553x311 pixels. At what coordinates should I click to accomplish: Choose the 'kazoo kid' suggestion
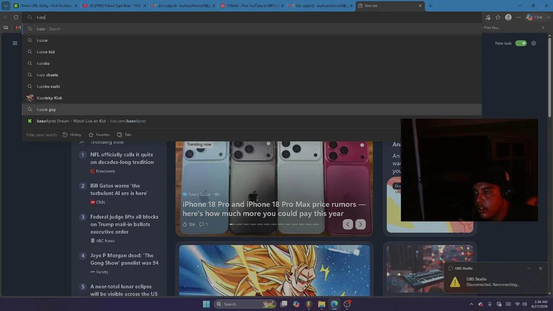tap(252, 52)
